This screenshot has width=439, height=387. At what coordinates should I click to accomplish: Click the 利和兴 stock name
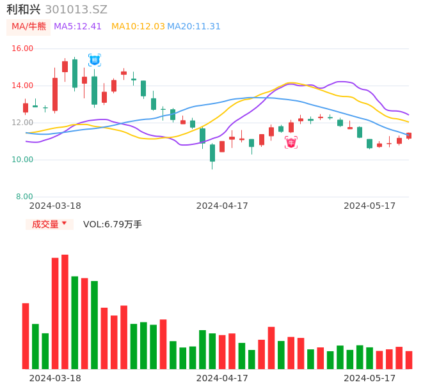click(x=24, y=10)
